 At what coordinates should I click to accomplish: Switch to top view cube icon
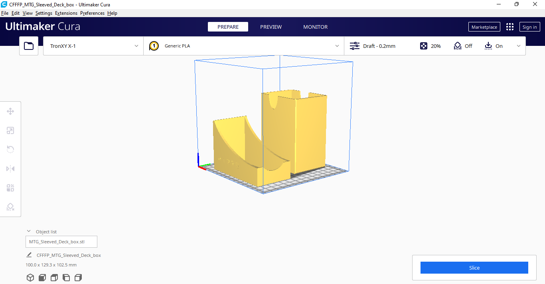click(x=54, y=278)
